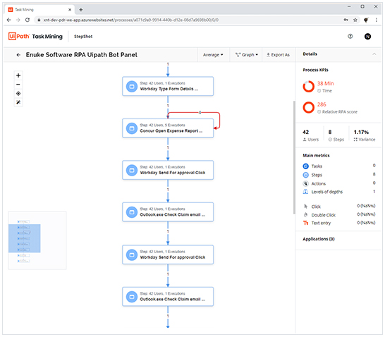Click the Process KPIs heading
385x337 pixels.
315,70
